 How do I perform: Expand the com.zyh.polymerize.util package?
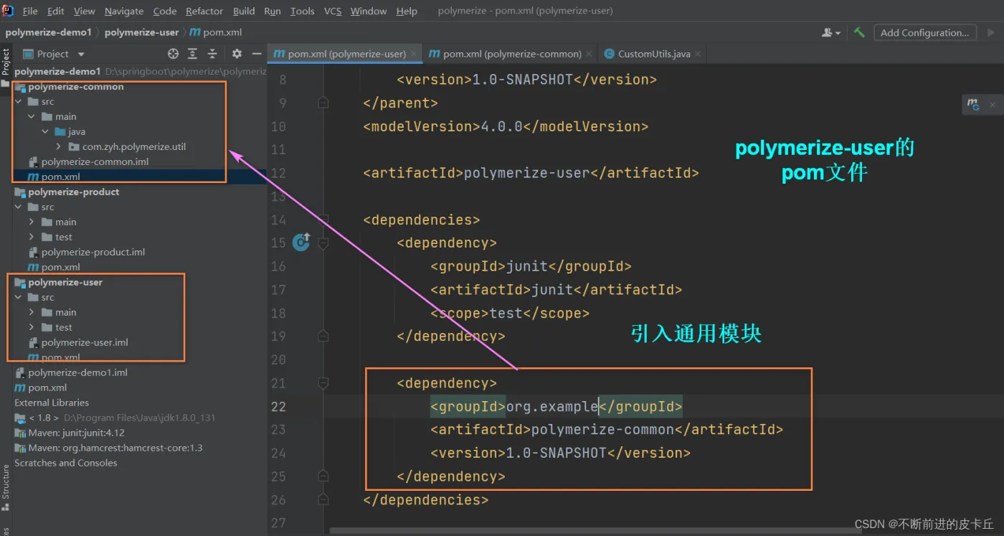[x=59, y=147]
